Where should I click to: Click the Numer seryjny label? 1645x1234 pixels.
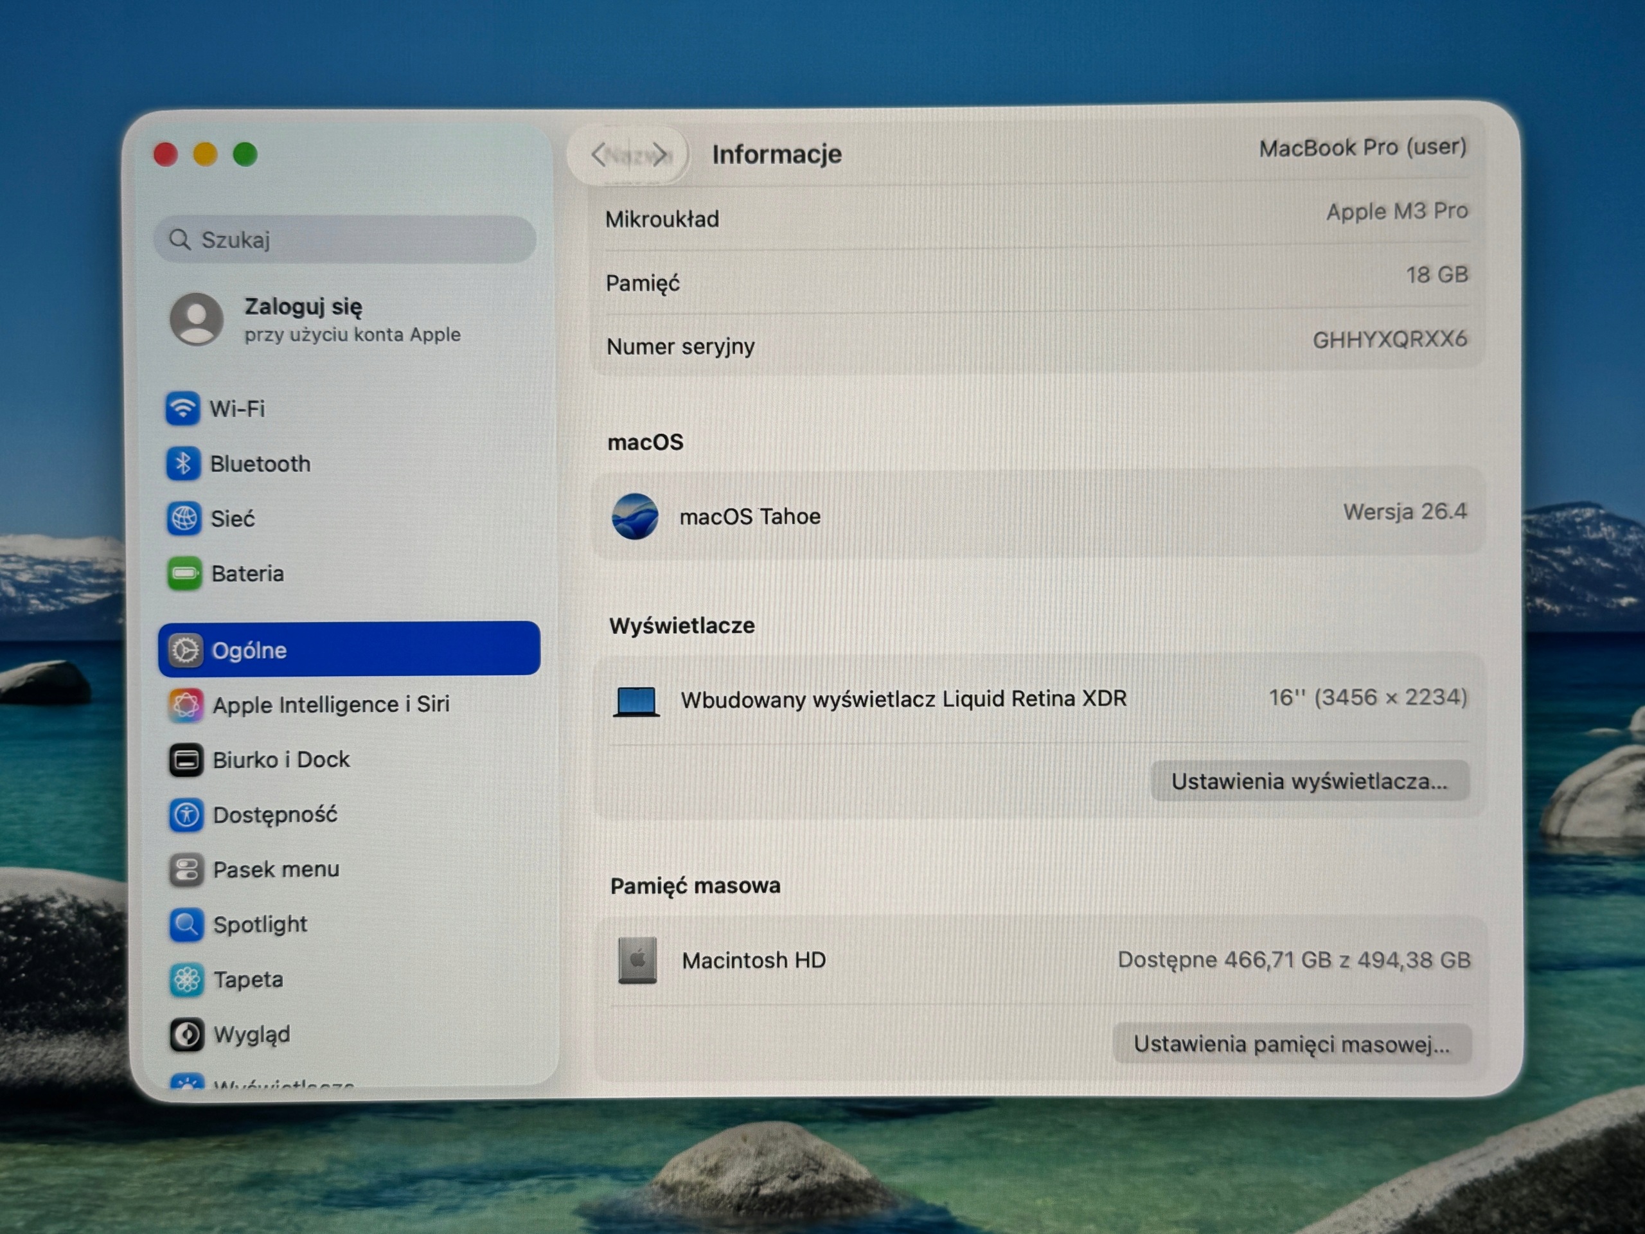(680, 346)
